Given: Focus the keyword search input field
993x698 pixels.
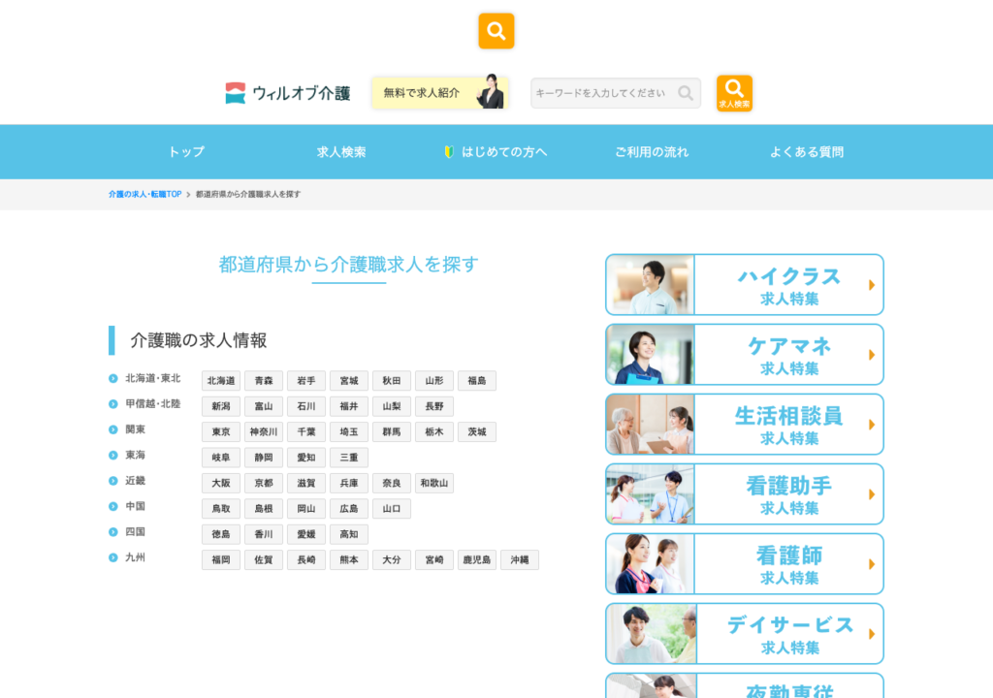Looking at the screenshot, I should 615,93.
